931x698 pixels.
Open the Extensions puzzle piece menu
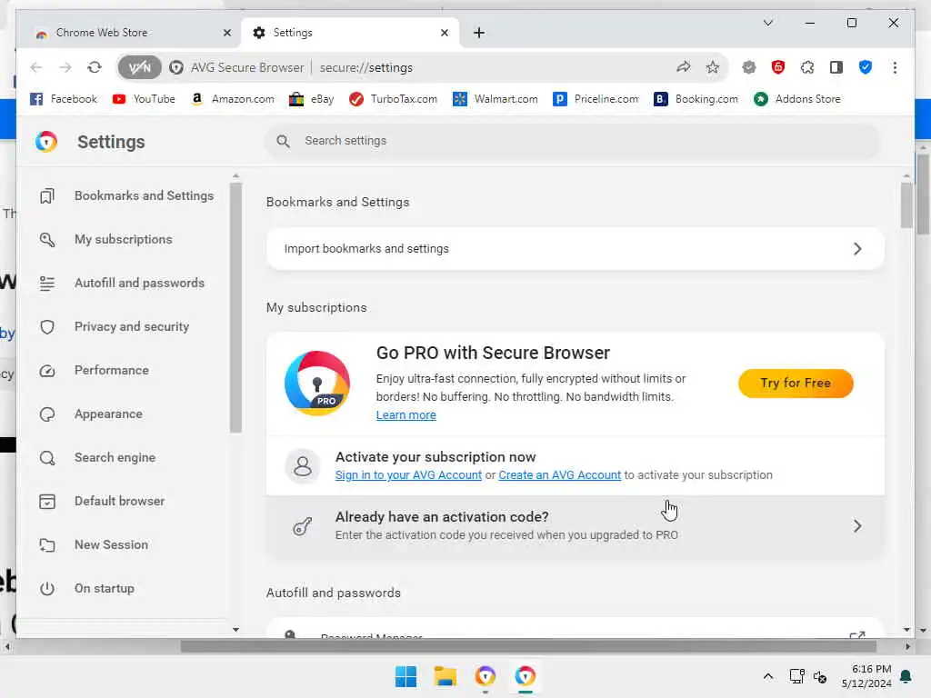807,67
